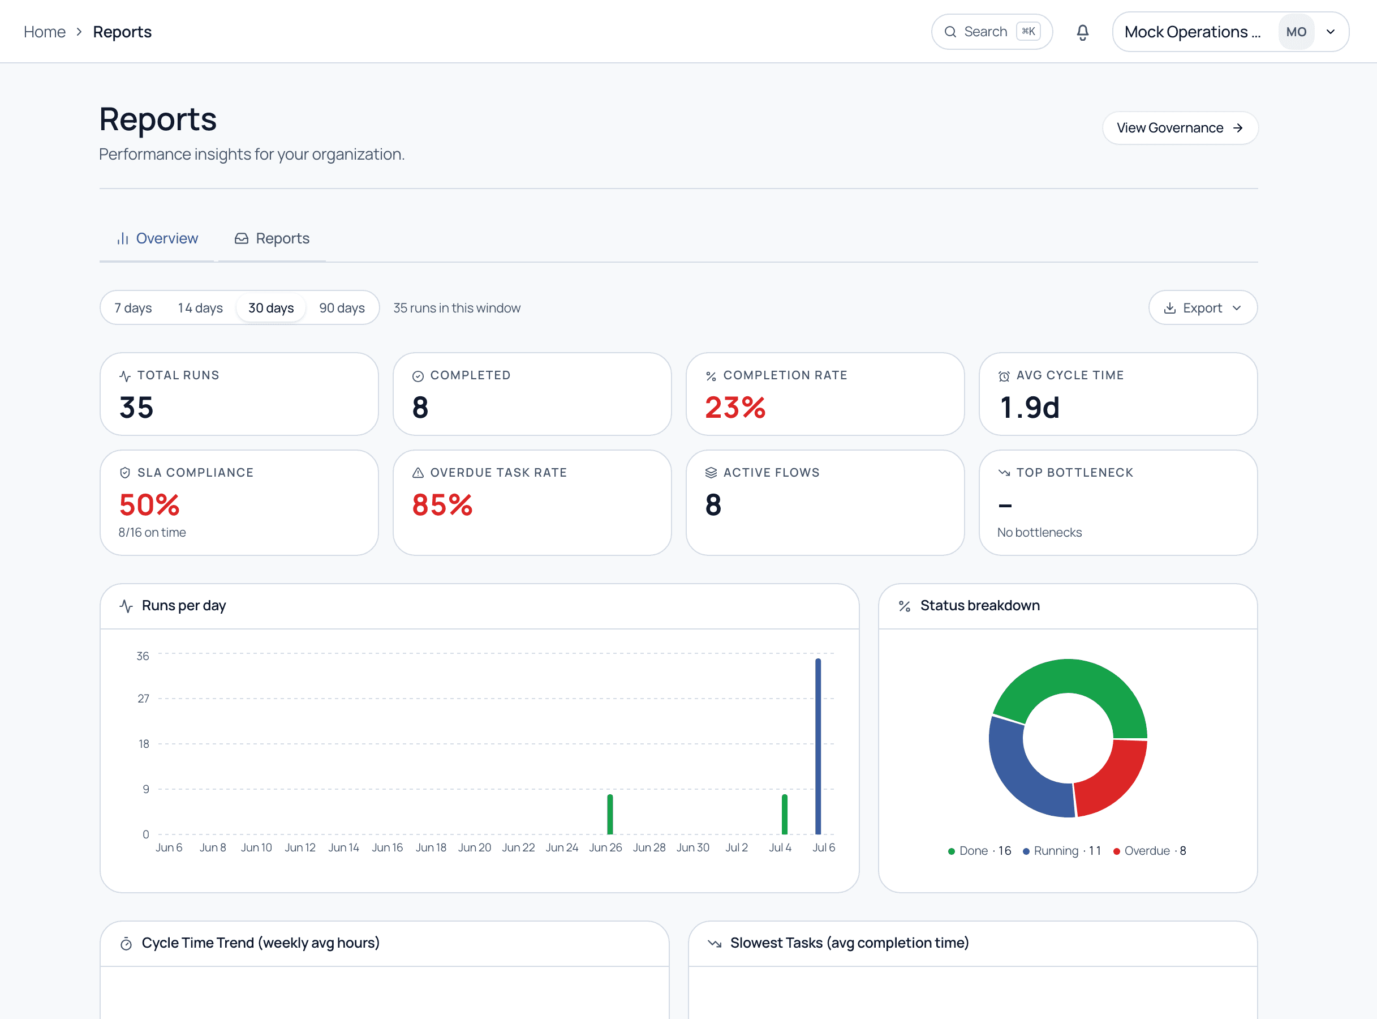Click the 1.9d avg cycle time value
The width and height of the screenshot is (1377, 1019).
[1030, 408]
